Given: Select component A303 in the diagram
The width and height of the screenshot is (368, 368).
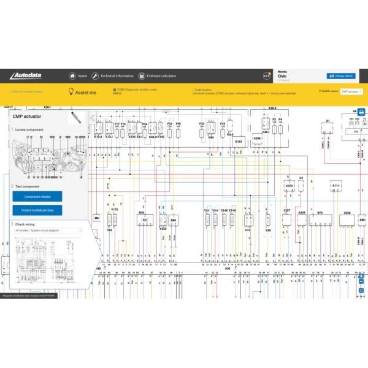Looking at the screenshot, I should click(302, 220).
